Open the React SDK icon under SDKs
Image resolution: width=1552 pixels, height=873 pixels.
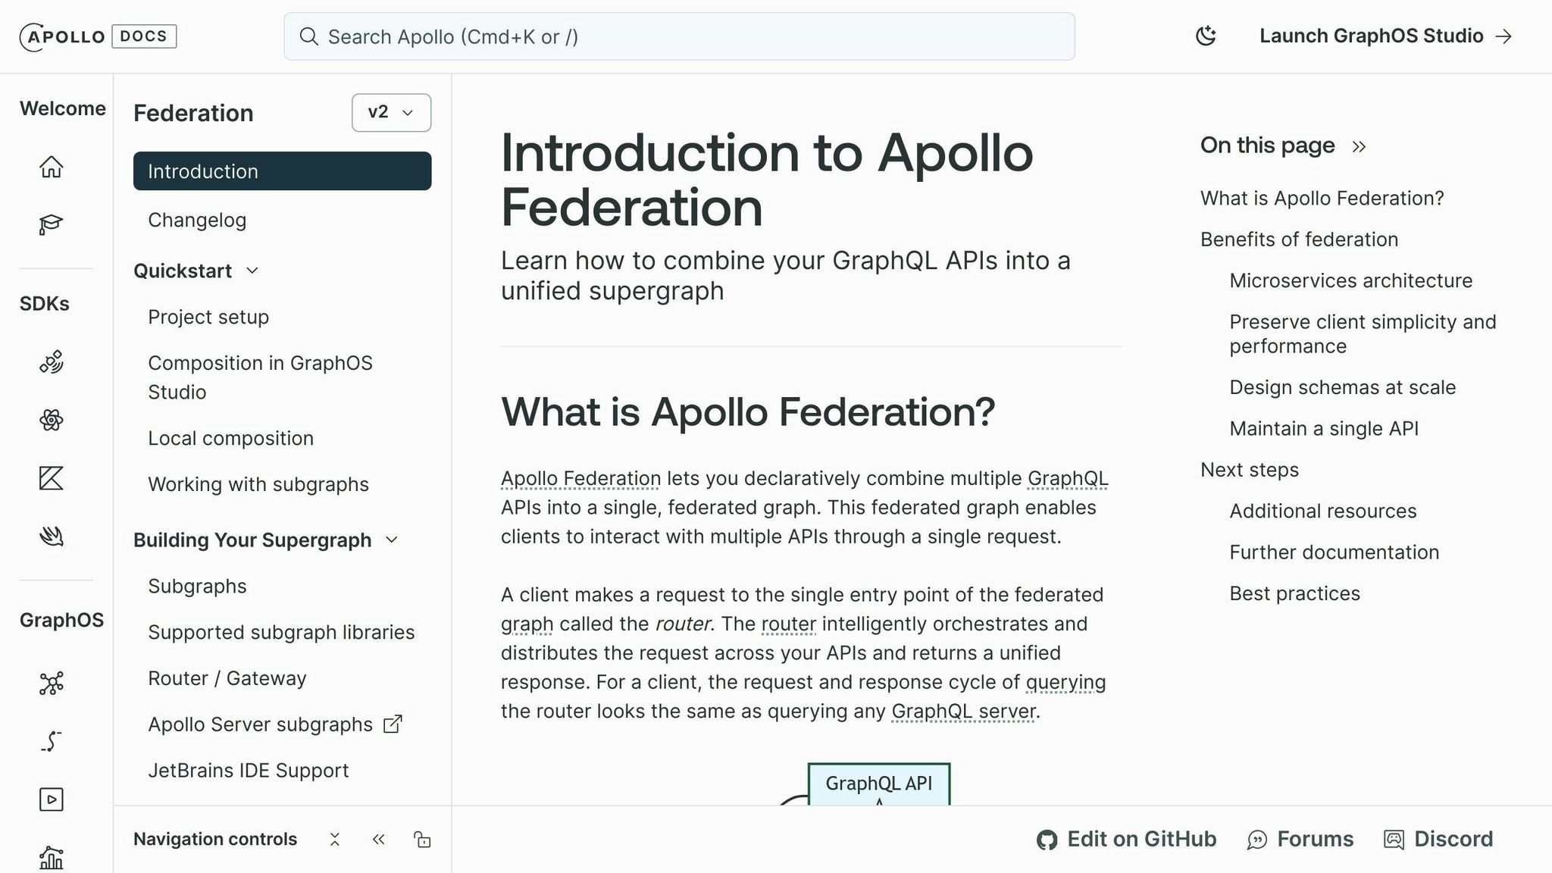(x=50, y=421)
